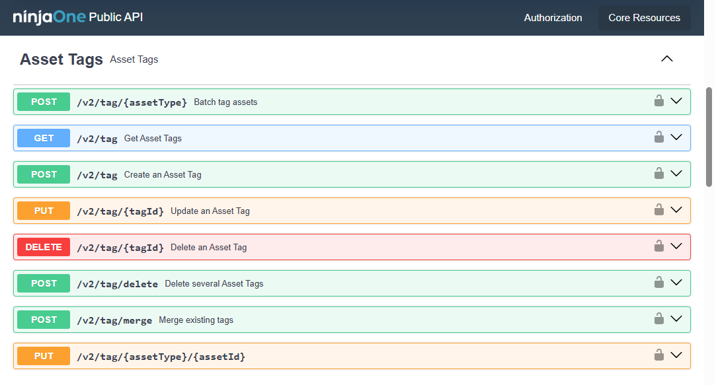Screen dimensions: 714x385
Task: Collapse the Asset Tags section
Action: point(666,58)
